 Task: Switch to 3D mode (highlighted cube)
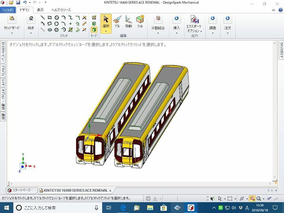pyautogui.click(x=94, y=30)
